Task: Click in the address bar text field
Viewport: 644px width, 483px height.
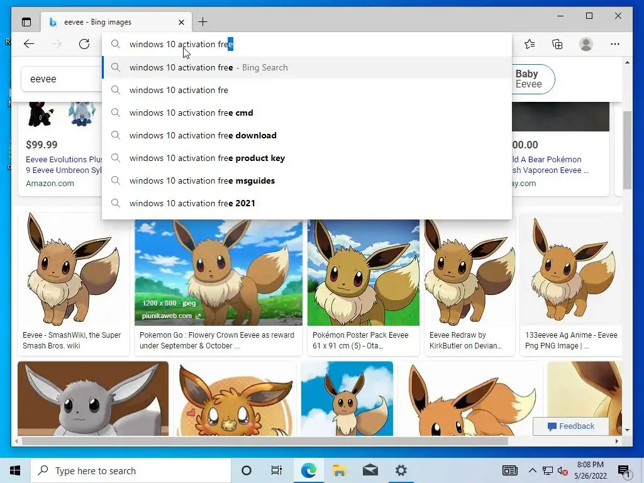Action: [x=307, y=44]
